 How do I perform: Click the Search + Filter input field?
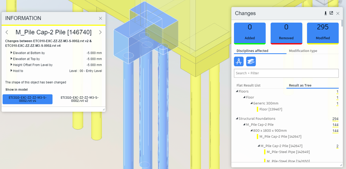pos(286,73)
